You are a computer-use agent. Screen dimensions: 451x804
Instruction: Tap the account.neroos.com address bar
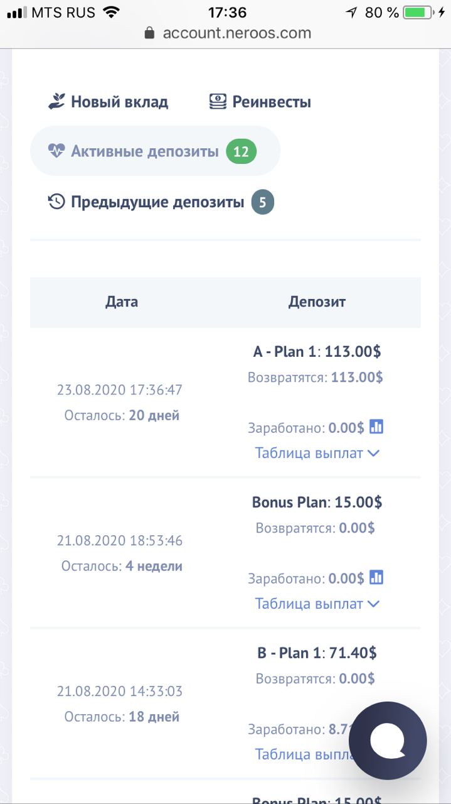coord(227,33)
